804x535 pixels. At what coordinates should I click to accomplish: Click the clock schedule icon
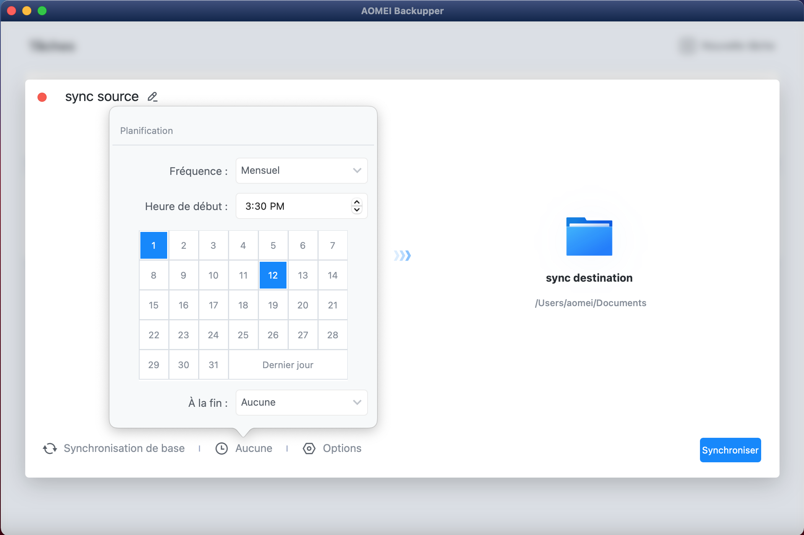[x=221, y=449]
